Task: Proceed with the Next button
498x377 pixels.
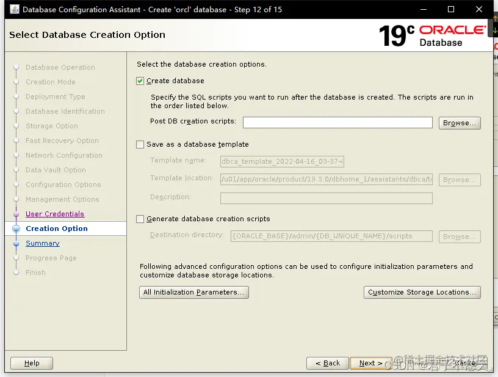Action: coord(370,363)
